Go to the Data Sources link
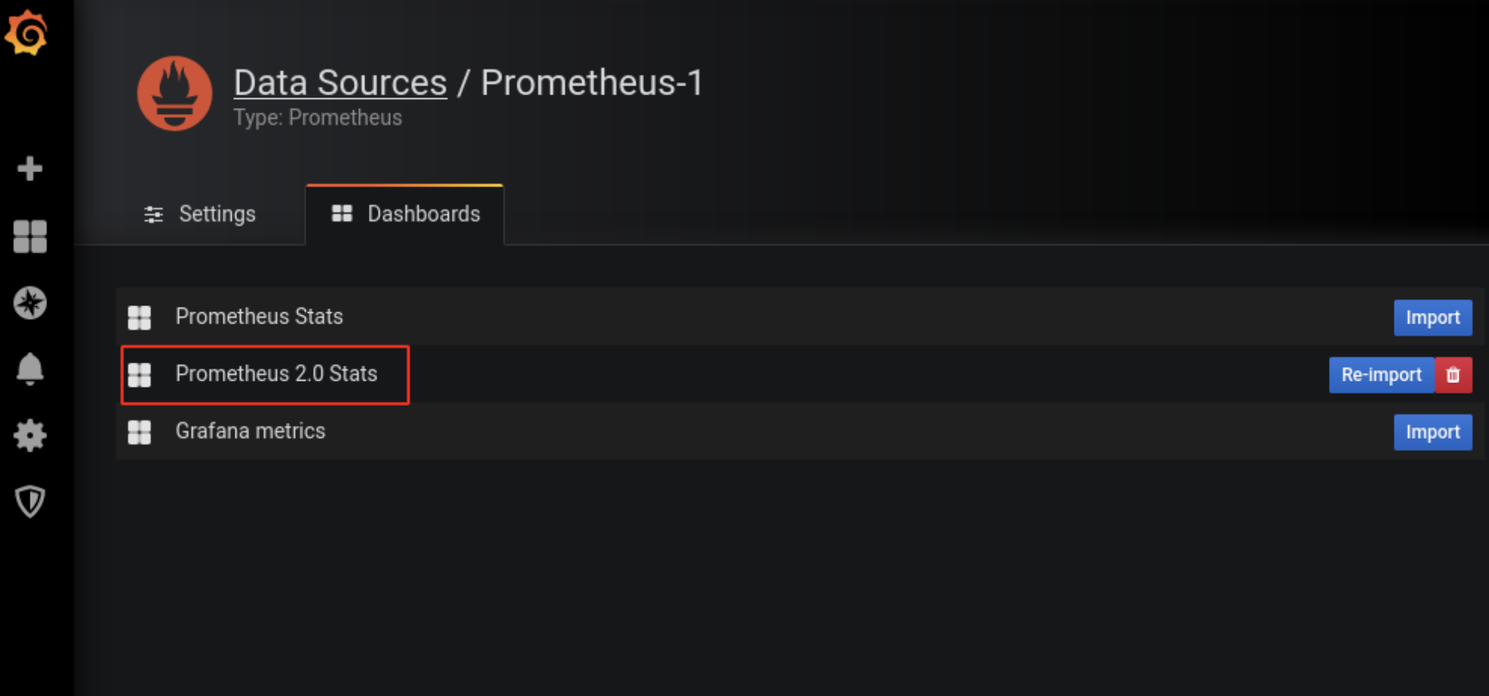 click(340, 82)
